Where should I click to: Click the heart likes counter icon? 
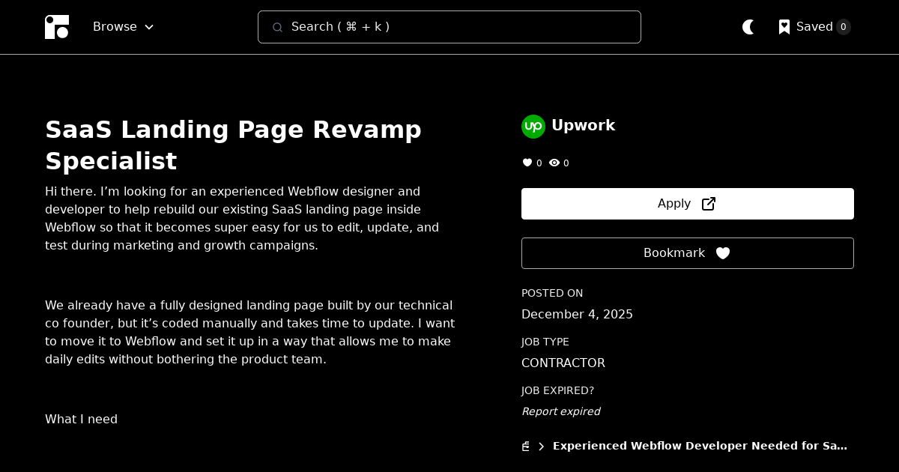coord(527,163)
